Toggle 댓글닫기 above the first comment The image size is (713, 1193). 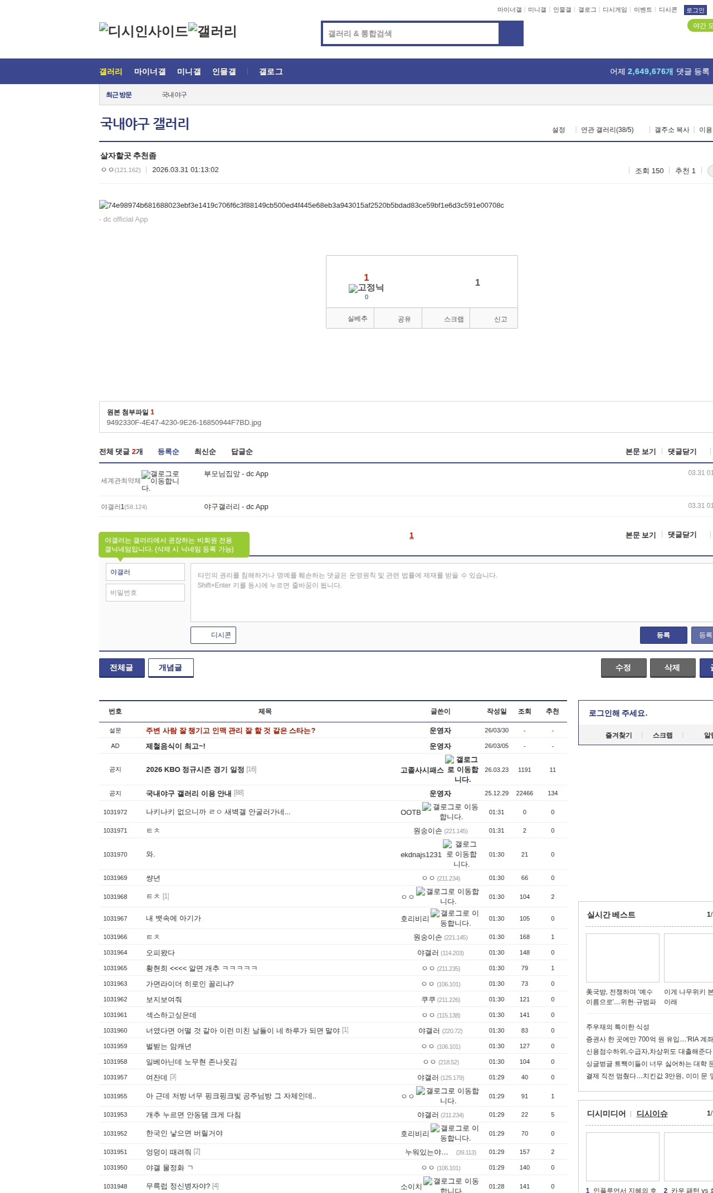(x=682, y=452)
